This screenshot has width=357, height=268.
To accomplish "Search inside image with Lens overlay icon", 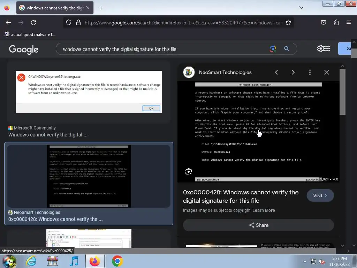I will click(x=189, y=171).
